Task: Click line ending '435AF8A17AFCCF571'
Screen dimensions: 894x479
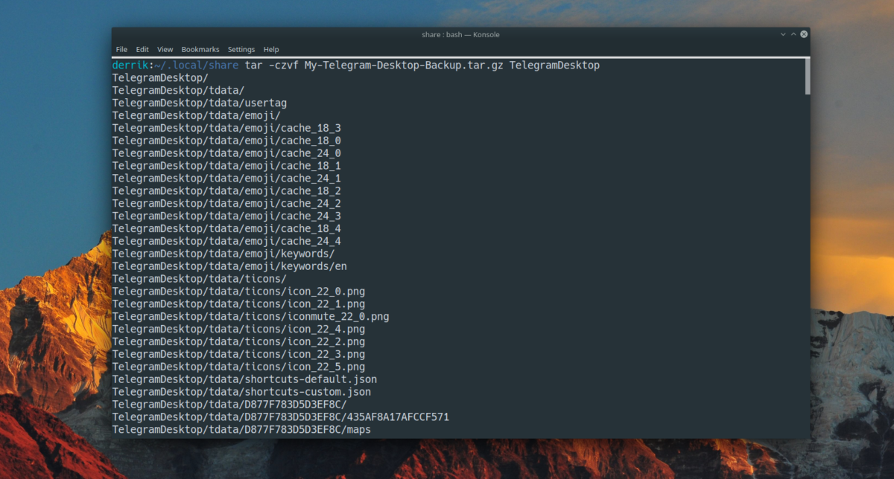Action: (281, 417)
